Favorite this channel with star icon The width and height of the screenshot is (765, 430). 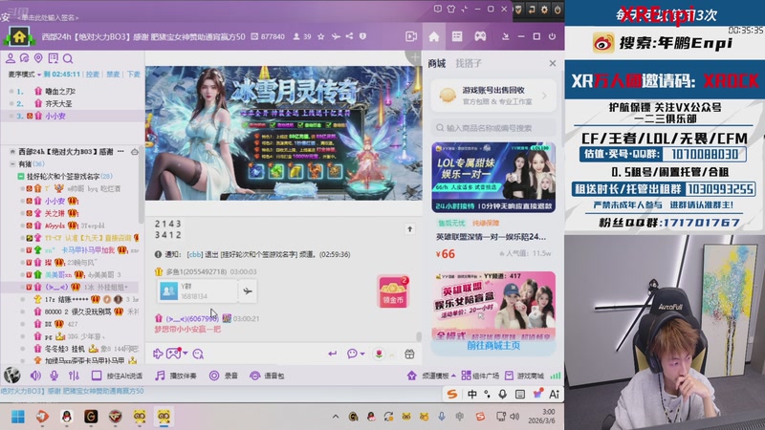click(x=320, y=36)
